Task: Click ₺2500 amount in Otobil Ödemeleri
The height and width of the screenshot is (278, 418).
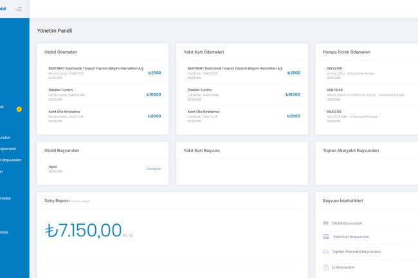Action: pos(154,73)
